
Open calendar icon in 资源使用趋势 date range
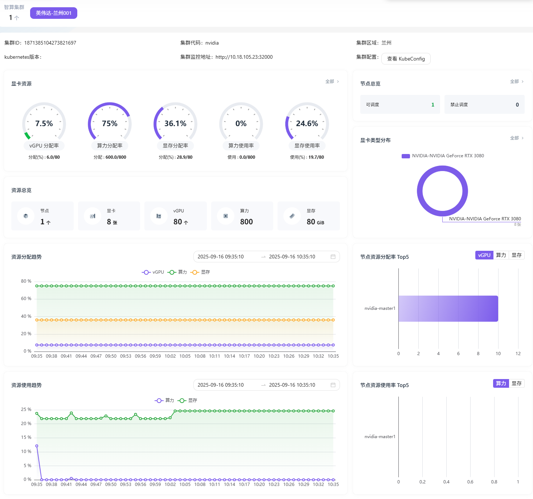pyautogui.click(x=333, y=385)
